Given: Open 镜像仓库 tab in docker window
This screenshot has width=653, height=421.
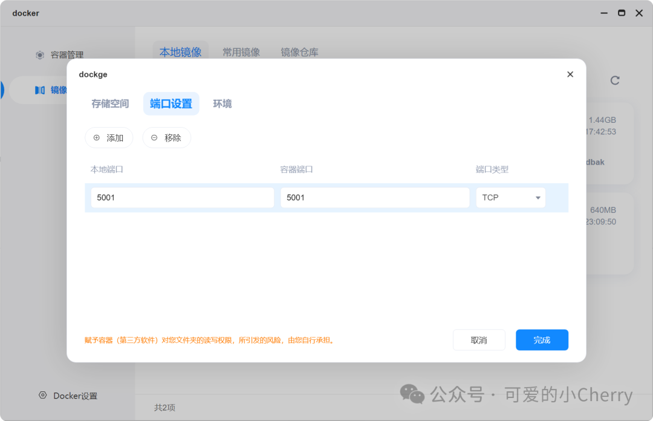Looking at the screenshot, I should coord(299,52).
